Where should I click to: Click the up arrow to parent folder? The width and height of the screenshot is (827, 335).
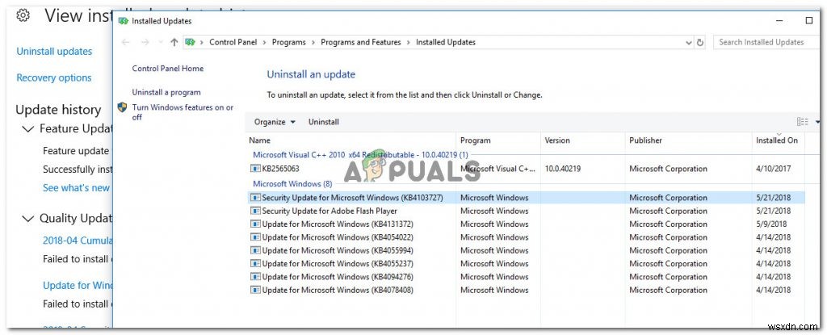(174, 42)
